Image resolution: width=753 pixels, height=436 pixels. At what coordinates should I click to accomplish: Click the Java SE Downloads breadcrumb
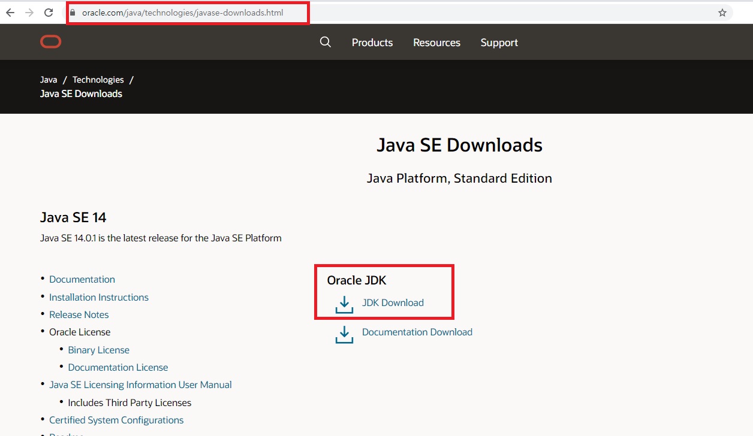(x=81, y=93)
